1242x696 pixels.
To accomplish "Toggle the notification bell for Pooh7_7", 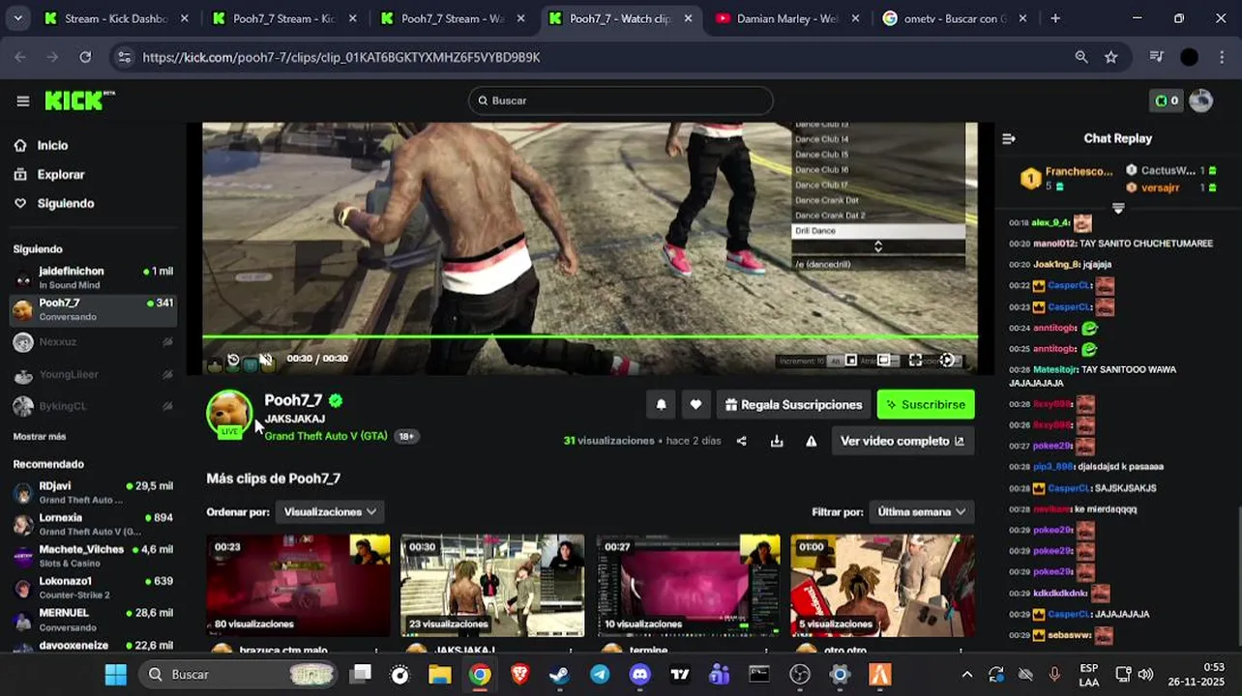I will (x=661, y=405).
